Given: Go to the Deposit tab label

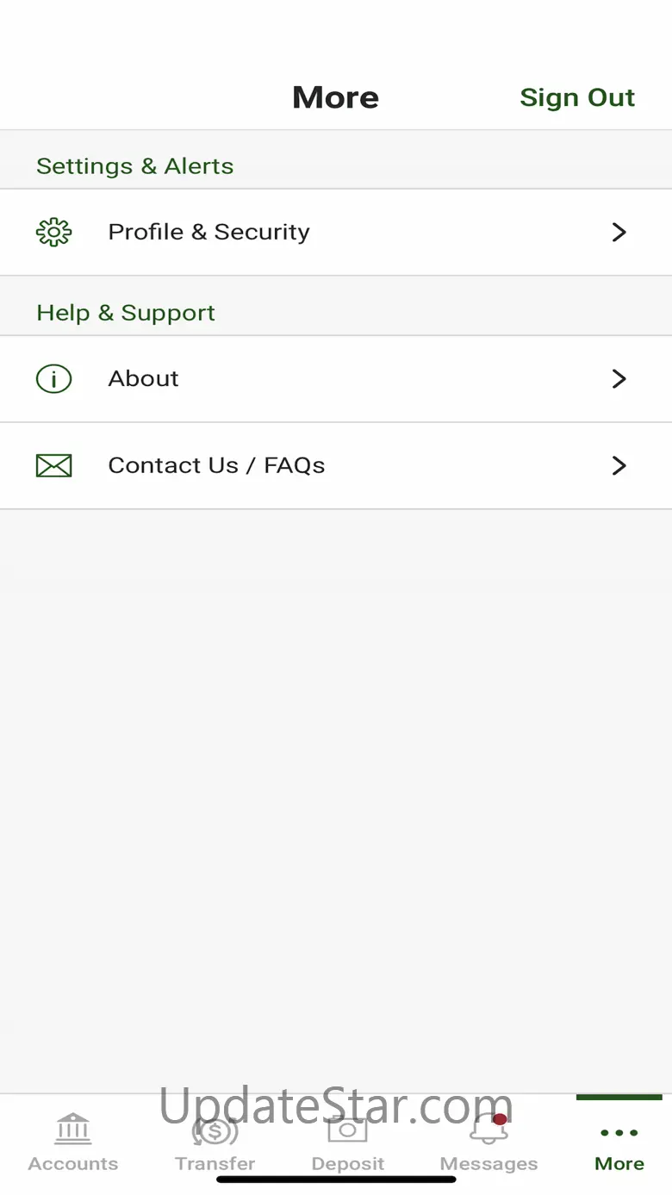Looking at the screenshot, I should (x=348, y=1164).
